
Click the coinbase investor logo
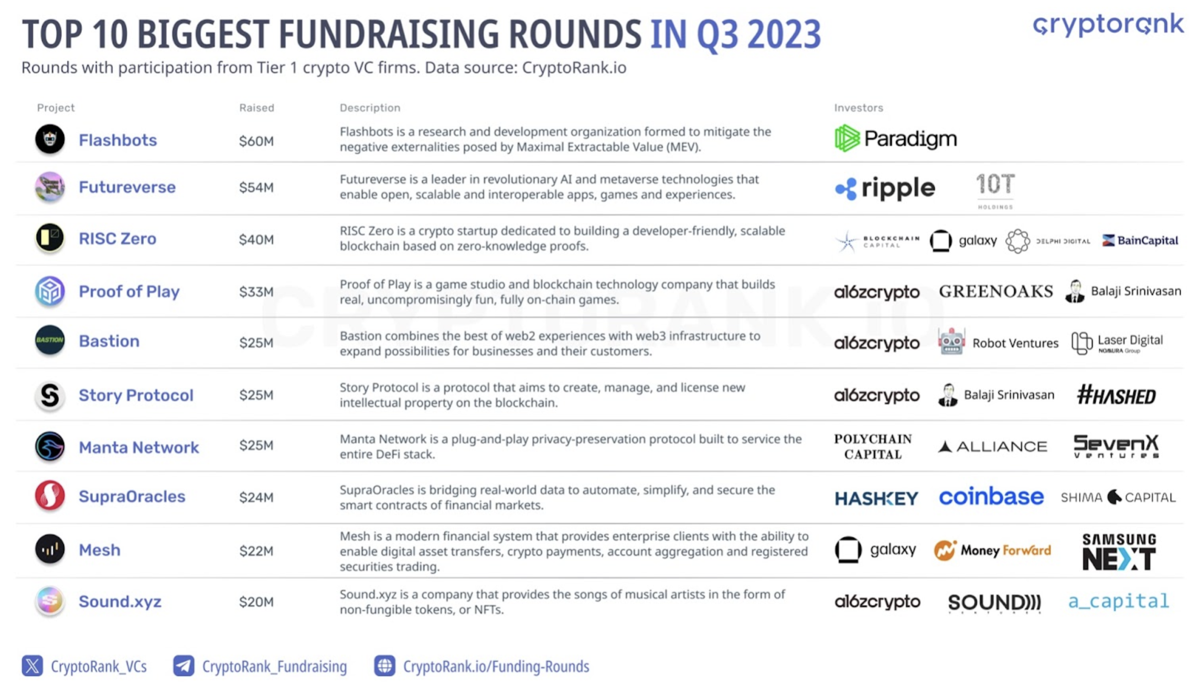991,496
